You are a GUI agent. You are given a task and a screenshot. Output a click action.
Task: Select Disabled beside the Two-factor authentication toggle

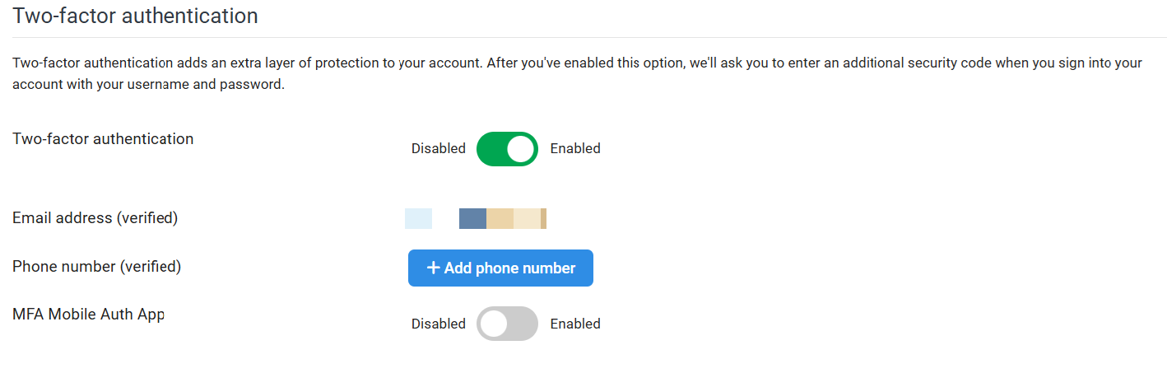pyautogui.click(x=439, y=149)
